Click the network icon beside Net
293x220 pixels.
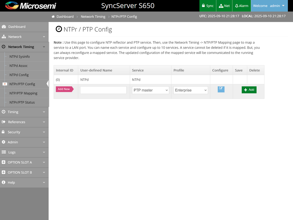pyautogui.click(x=221, y=6)
